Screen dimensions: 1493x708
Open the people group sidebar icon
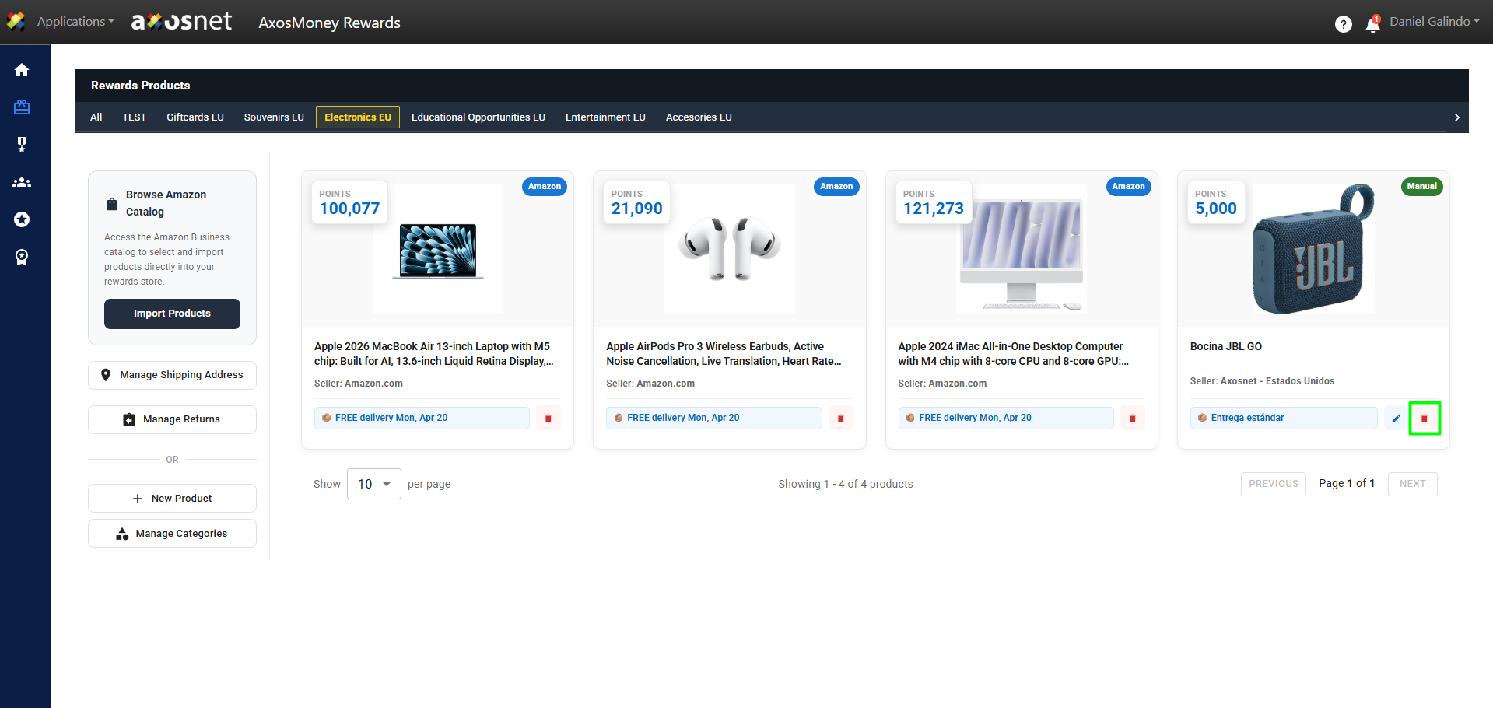(x=22, y=182)
